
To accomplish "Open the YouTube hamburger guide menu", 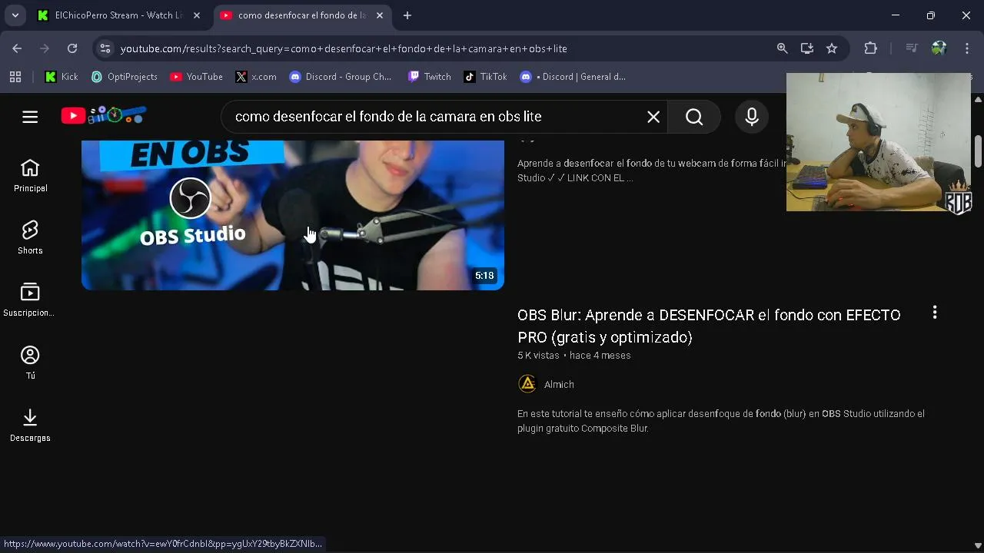I will [30, 117].
